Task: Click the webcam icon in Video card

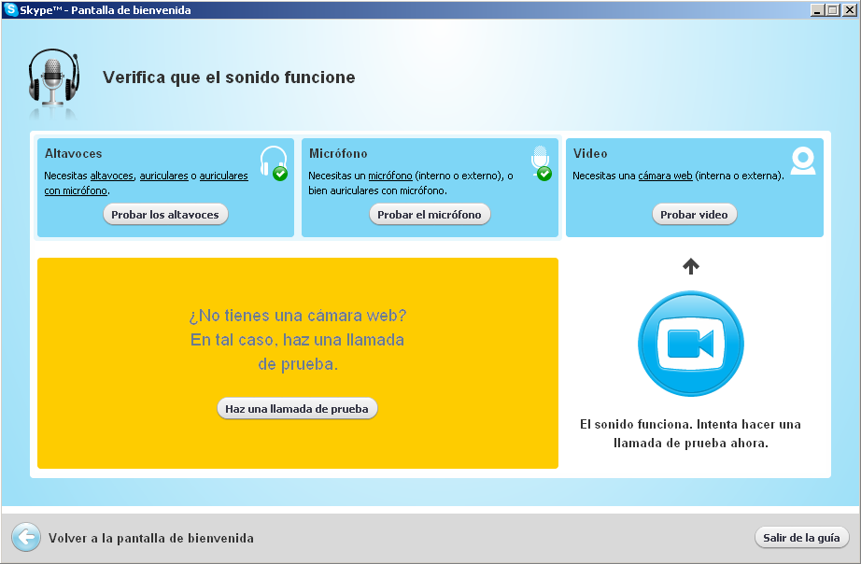Action: pos(803,161)
